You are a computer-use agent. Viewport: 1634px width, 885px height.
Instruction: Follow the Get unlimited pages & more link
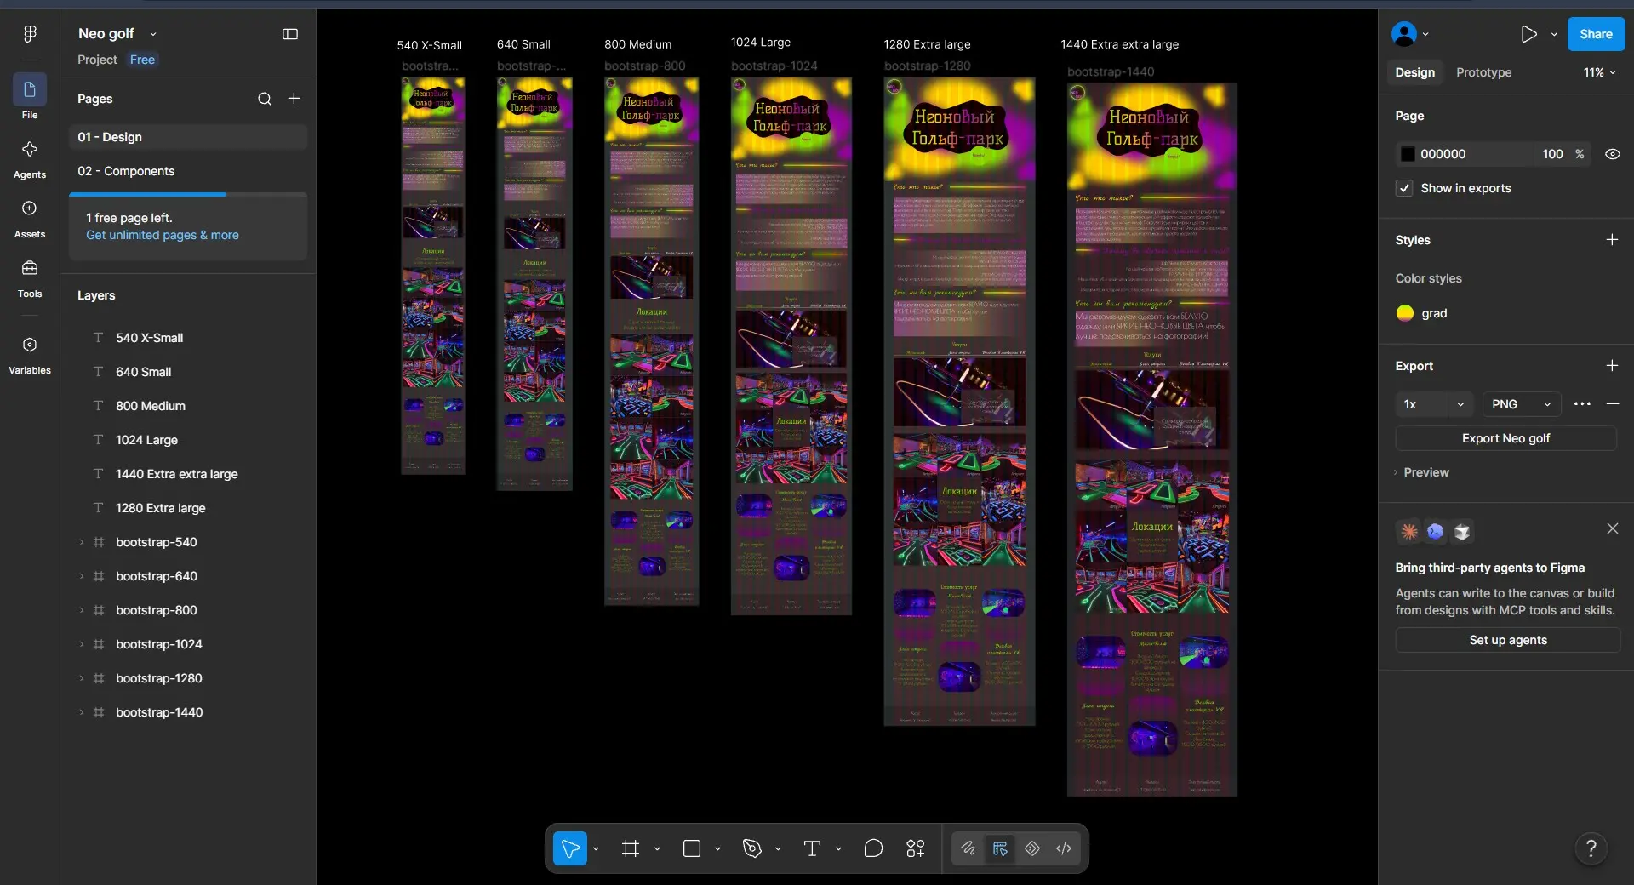(163, 235)
